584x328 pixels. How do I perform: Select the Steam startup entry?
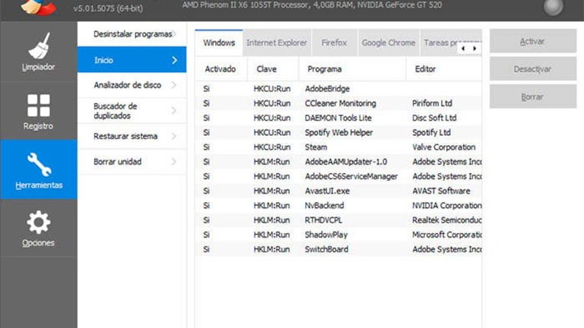point(338,147)
